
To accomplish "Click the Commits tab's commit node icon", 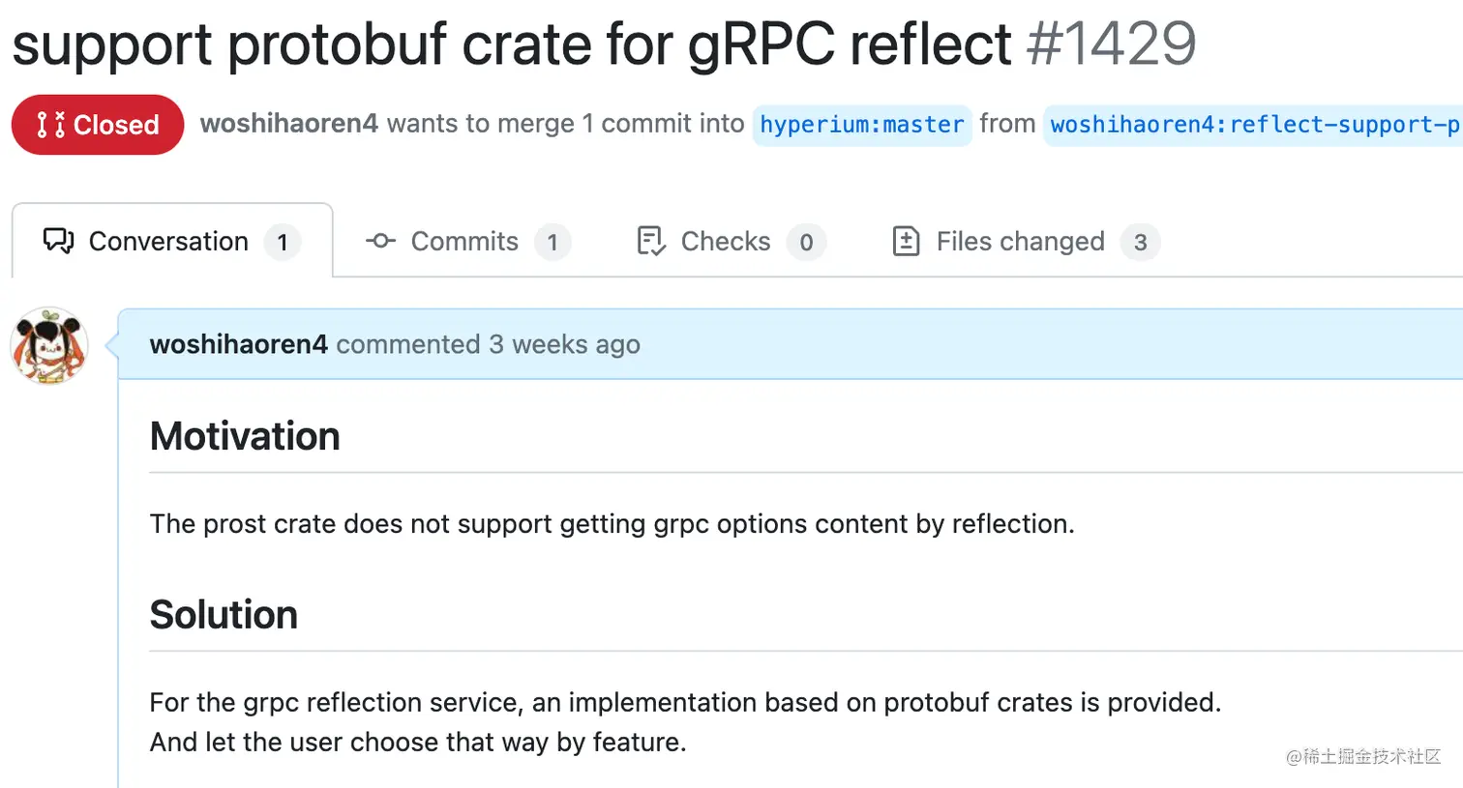I will tap(380, 241).
